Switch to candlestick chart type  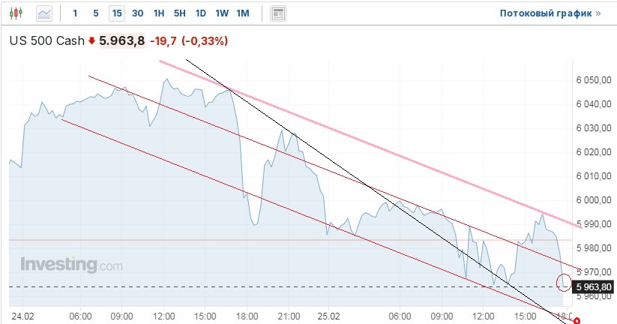point(17,13)
